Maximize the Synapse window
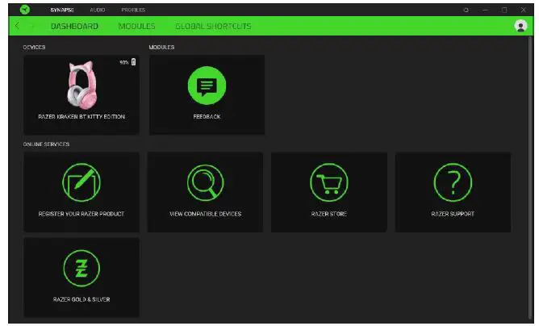Image resolution: width=539 pixels, height=326 pixels. (504, 10)
